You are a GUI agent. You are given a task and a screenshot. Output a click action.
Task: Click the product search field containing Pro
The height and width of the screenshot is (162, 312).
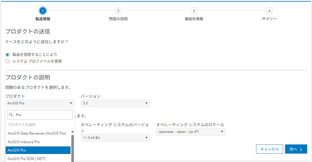click(40, 115)
